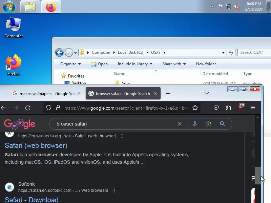Select Local Disk (C:) breadcrumb

[x=130, y=52]
